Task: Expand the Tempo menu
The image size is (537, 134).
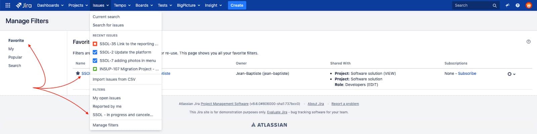Action: (122, 5)
